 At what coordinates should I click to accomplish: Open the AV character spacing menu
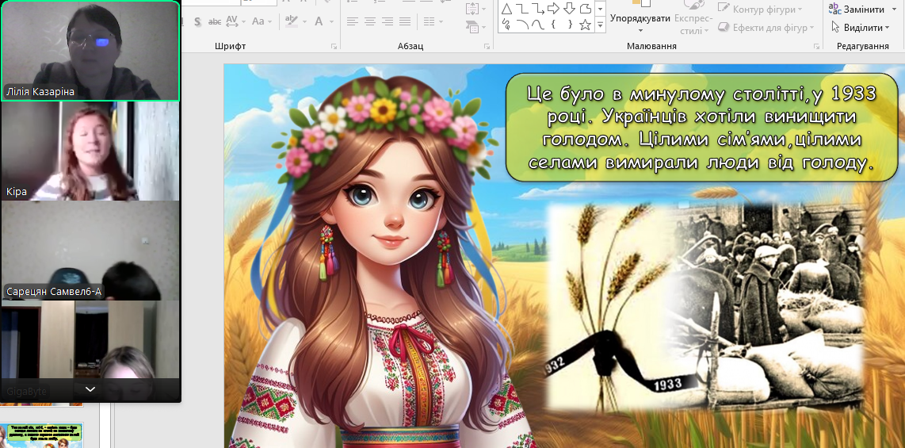coord(235,22)
